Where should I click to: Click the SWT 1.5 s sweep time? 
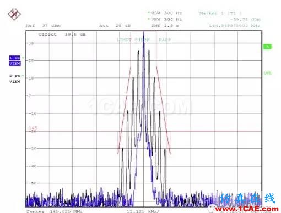(165, 26)
